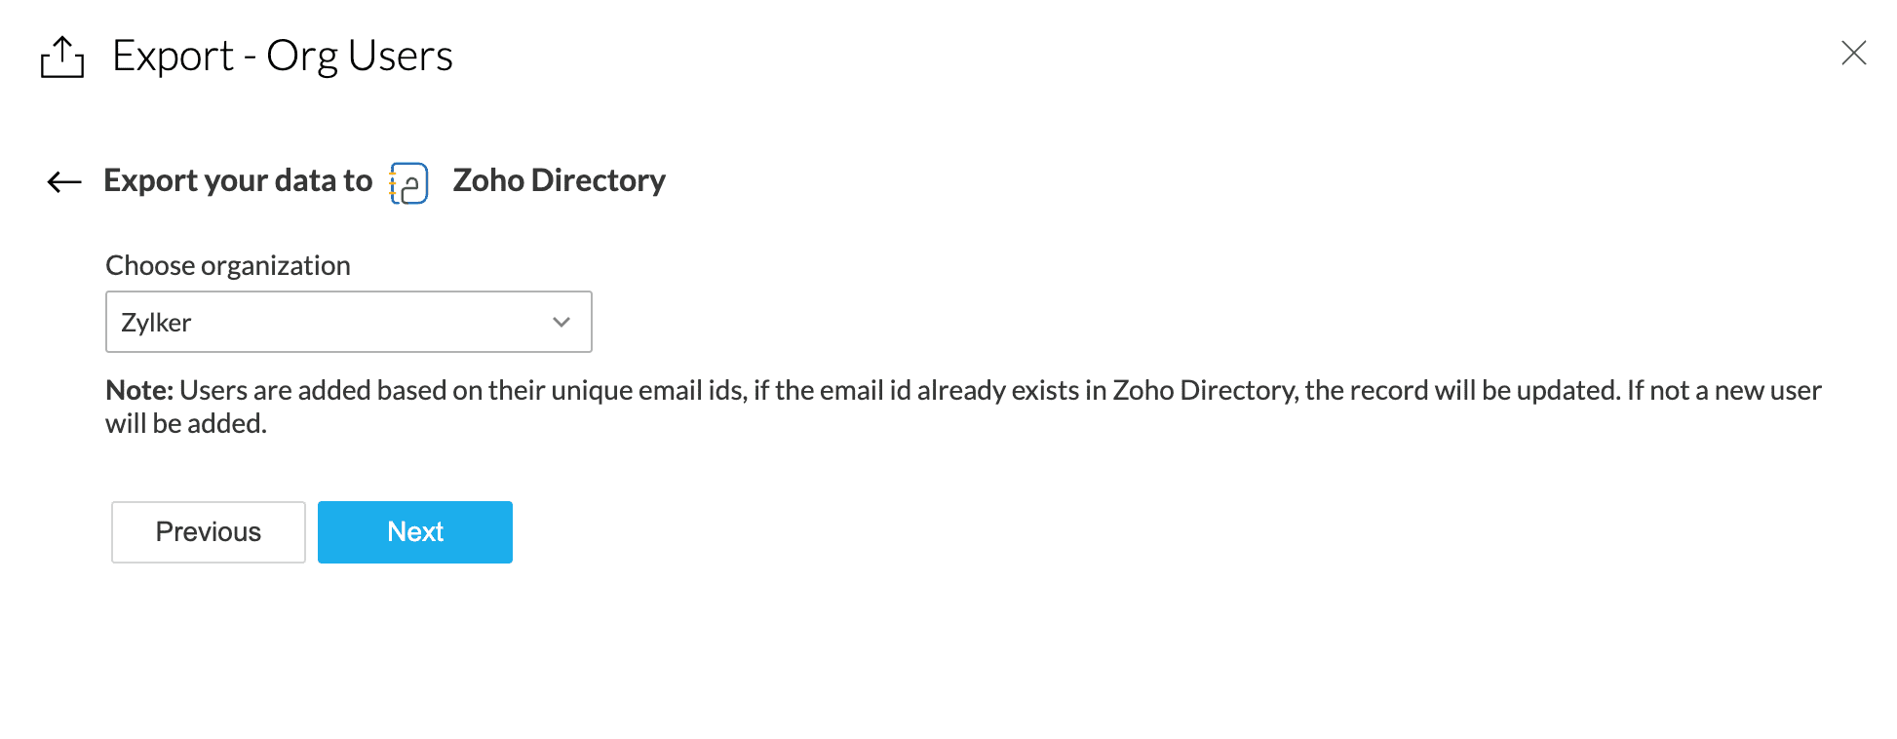The image size is (1897, 739).
Task: Click the export upload icon beside the title
Action: coord(62,57)
